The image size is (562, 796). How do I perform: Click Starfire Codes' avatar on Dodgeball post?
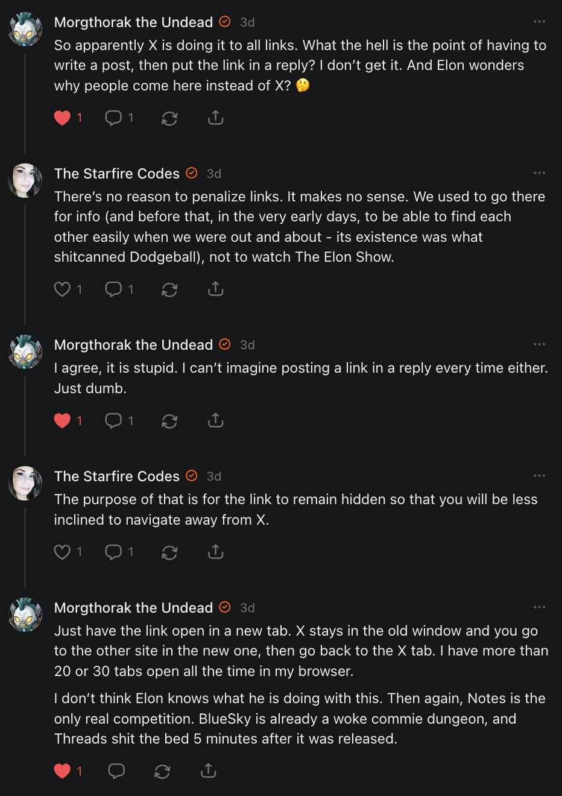coord(25,180)
